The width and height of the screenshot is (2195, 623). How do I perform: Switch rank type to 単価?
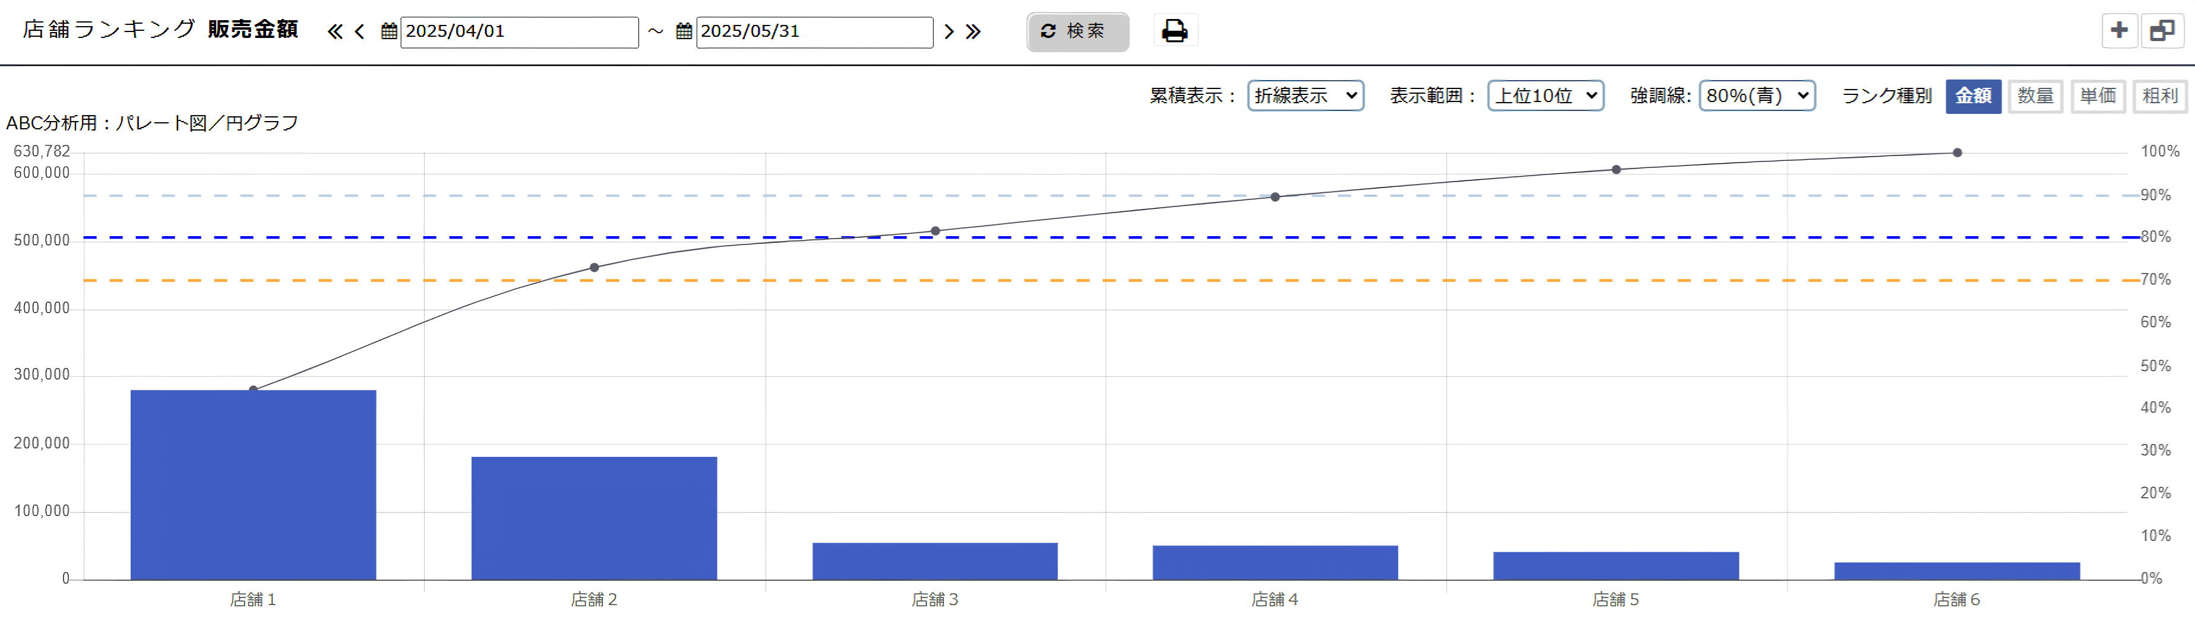[x=2097, y=96]
